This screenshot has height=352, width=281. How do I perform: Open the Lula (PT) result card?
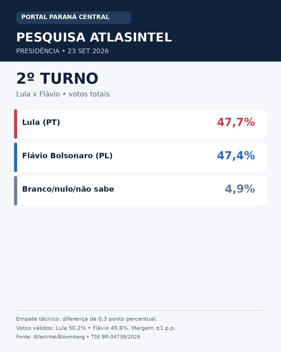click(140, 124)
